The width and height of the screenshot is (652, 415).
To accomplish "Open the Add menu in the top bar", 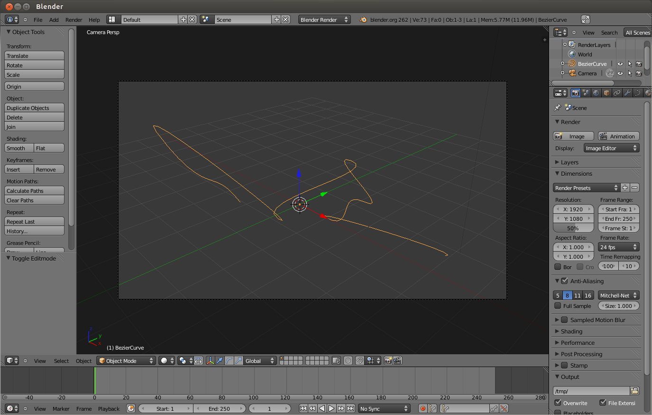I will (53, 20).
